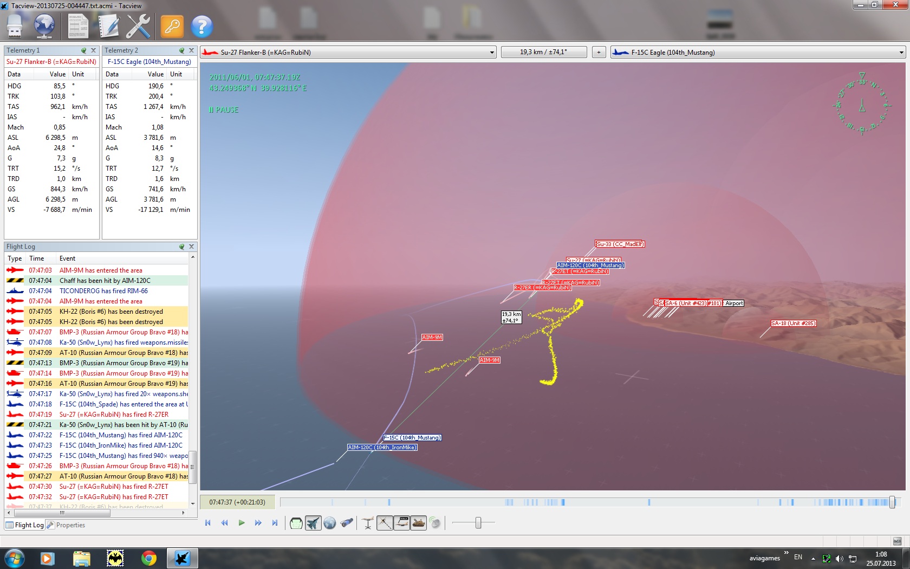Click the volume icon in system tray
Viewport: 910px width, 569px height.
point(839,558)
